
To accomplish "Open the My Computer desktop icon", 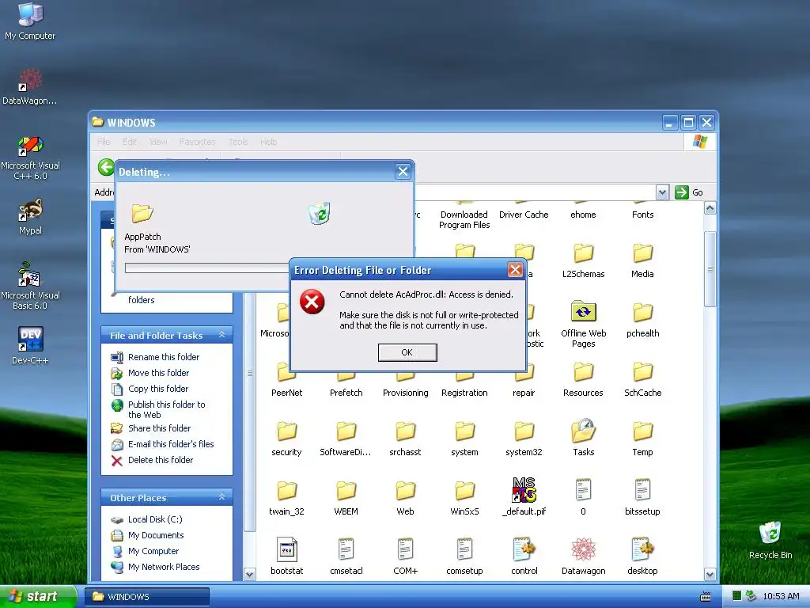I will [30, 21].
